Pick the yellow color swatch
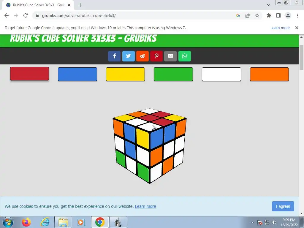The image size is (304, 228). click(126, 74)
